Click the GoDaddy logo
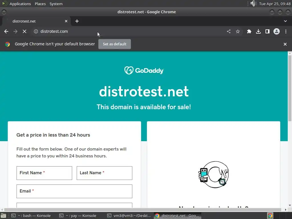 pos(144,70)
